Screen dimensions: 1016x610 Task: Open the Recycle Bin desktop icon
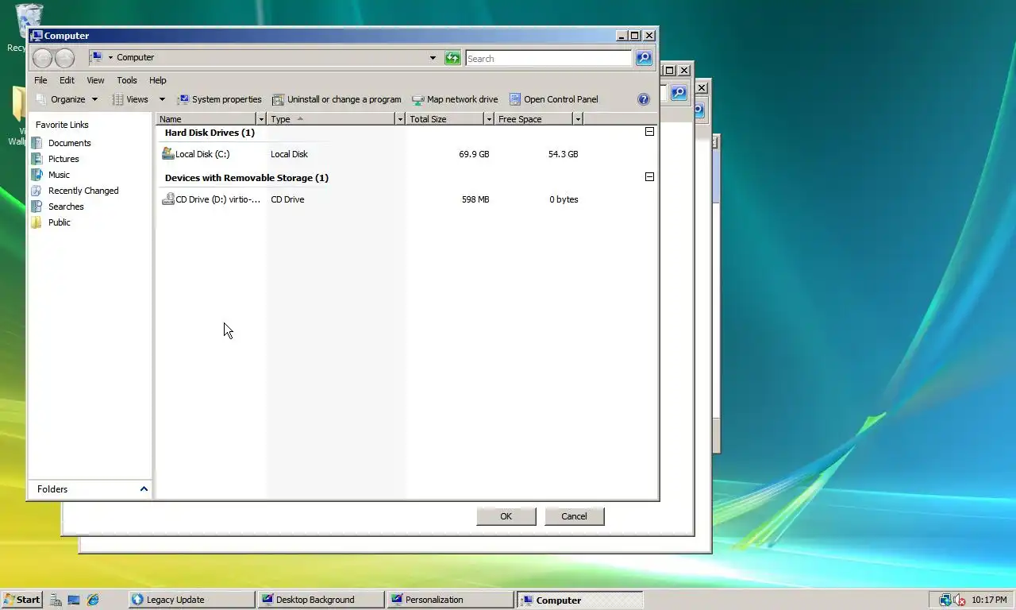tap(29, 19)
